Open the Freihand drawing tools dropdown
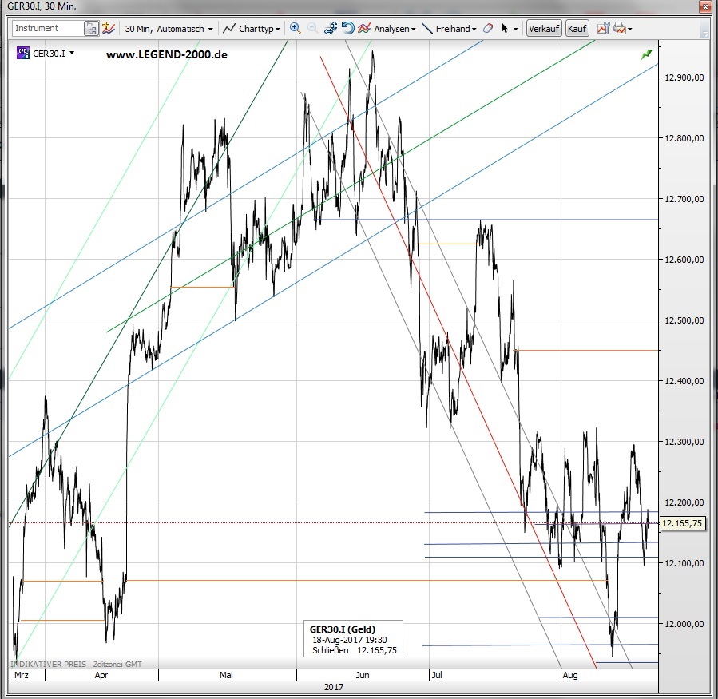Image resolution: width=718 pixels, height=699 pixels. (449, 29)
